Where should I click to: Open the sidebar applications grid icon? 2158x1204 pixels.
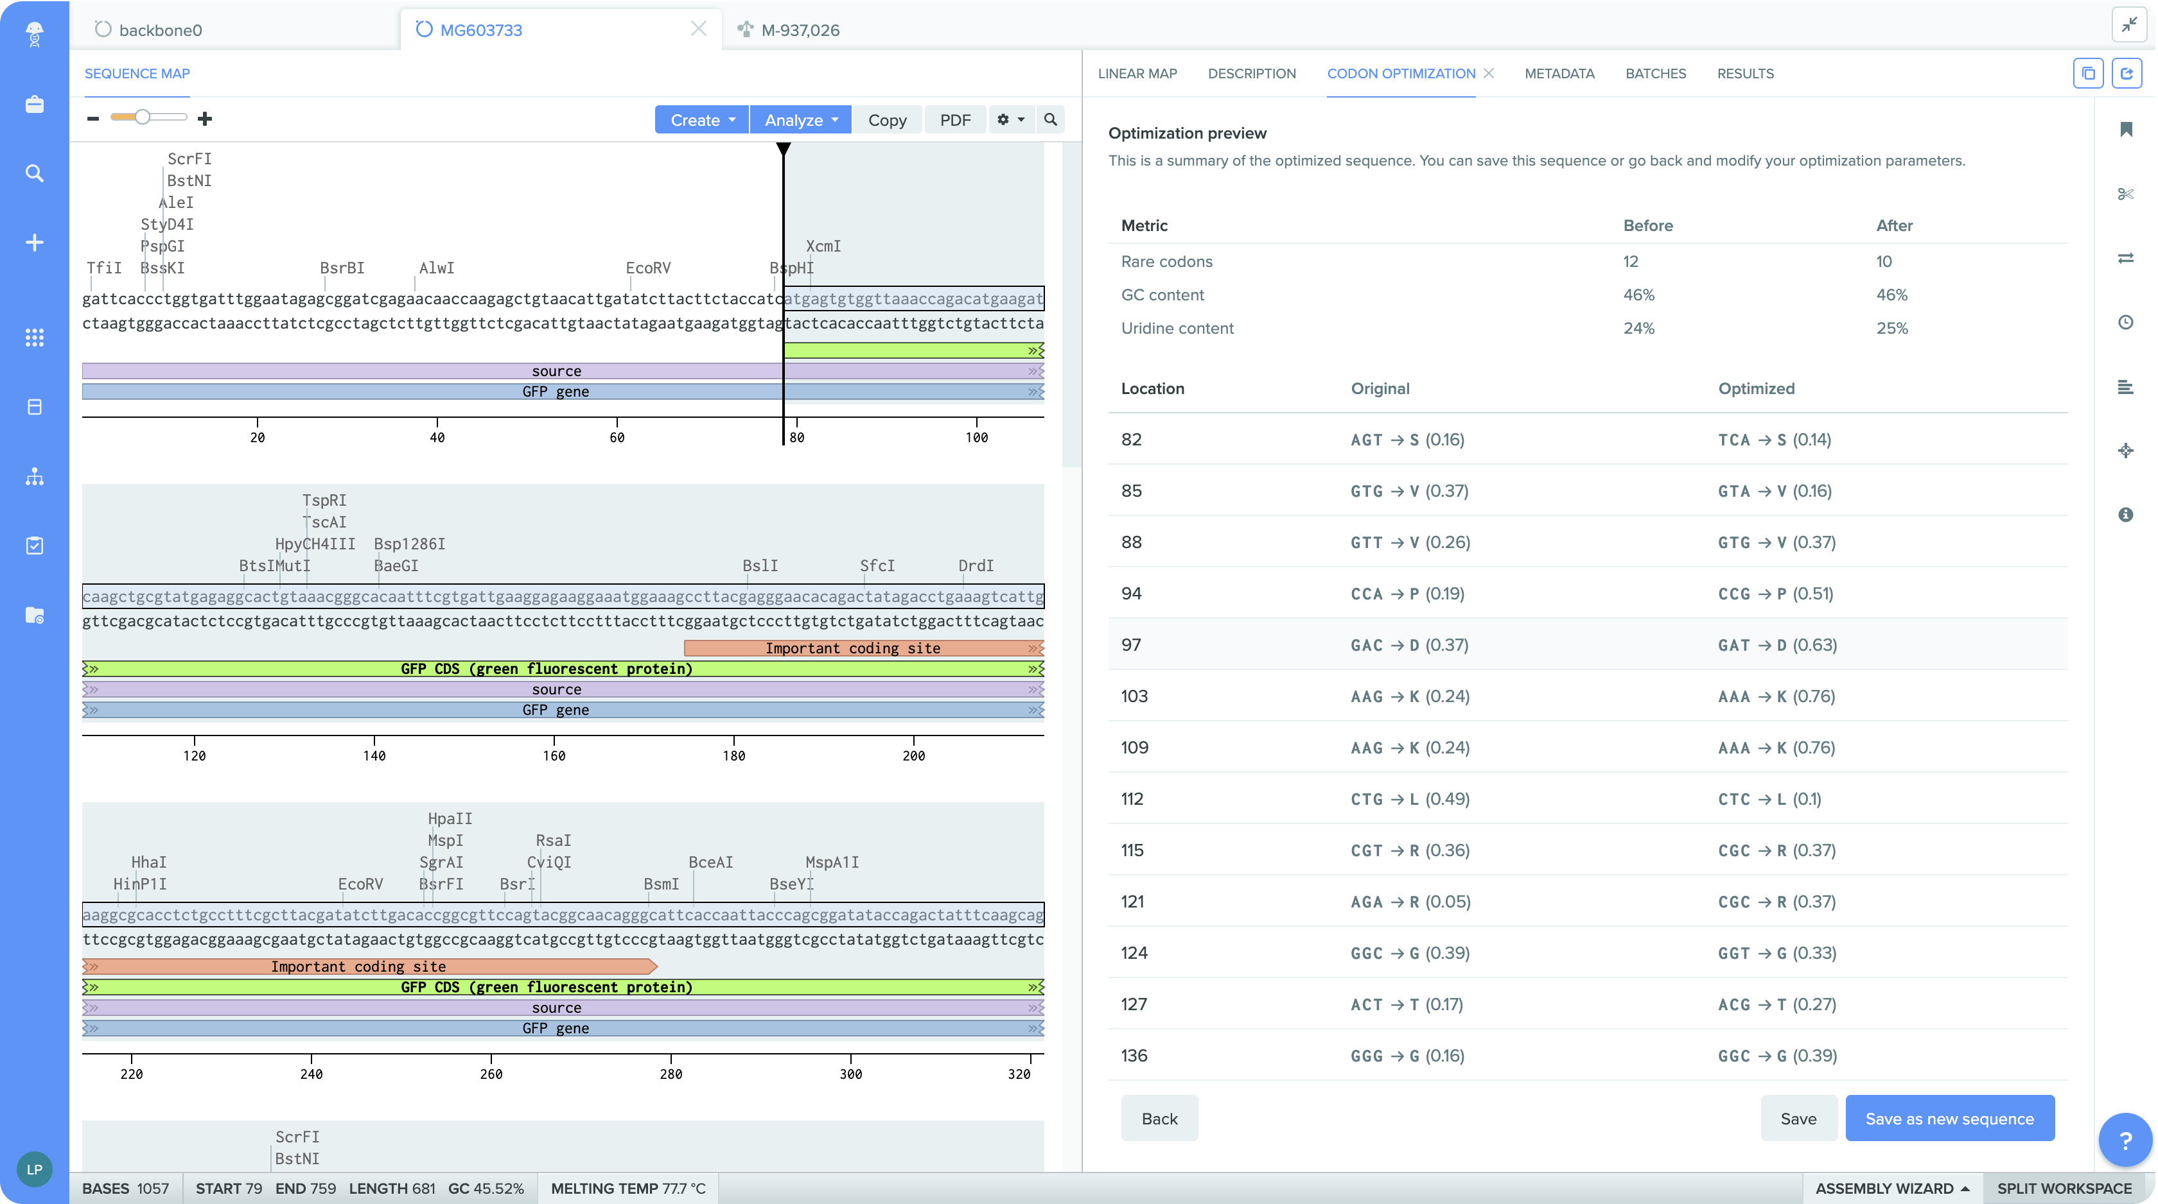[x=34, y=338]
